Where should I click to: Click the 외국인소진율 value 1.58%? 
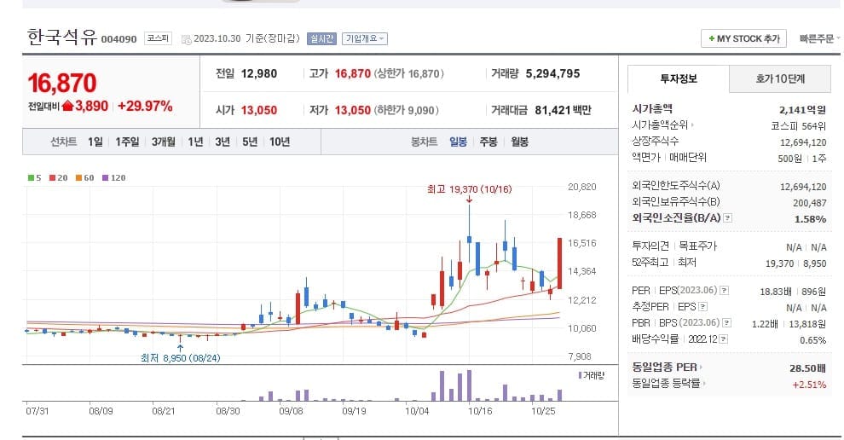tap(810, 219)
